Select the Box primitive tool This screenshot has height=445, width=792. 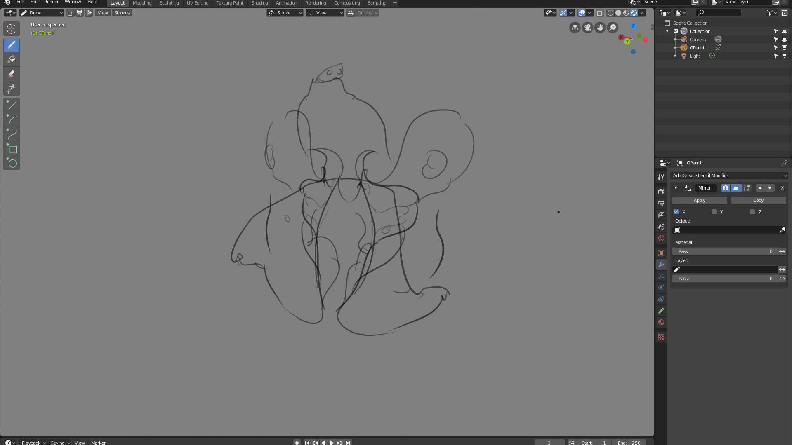coord(12,148)
